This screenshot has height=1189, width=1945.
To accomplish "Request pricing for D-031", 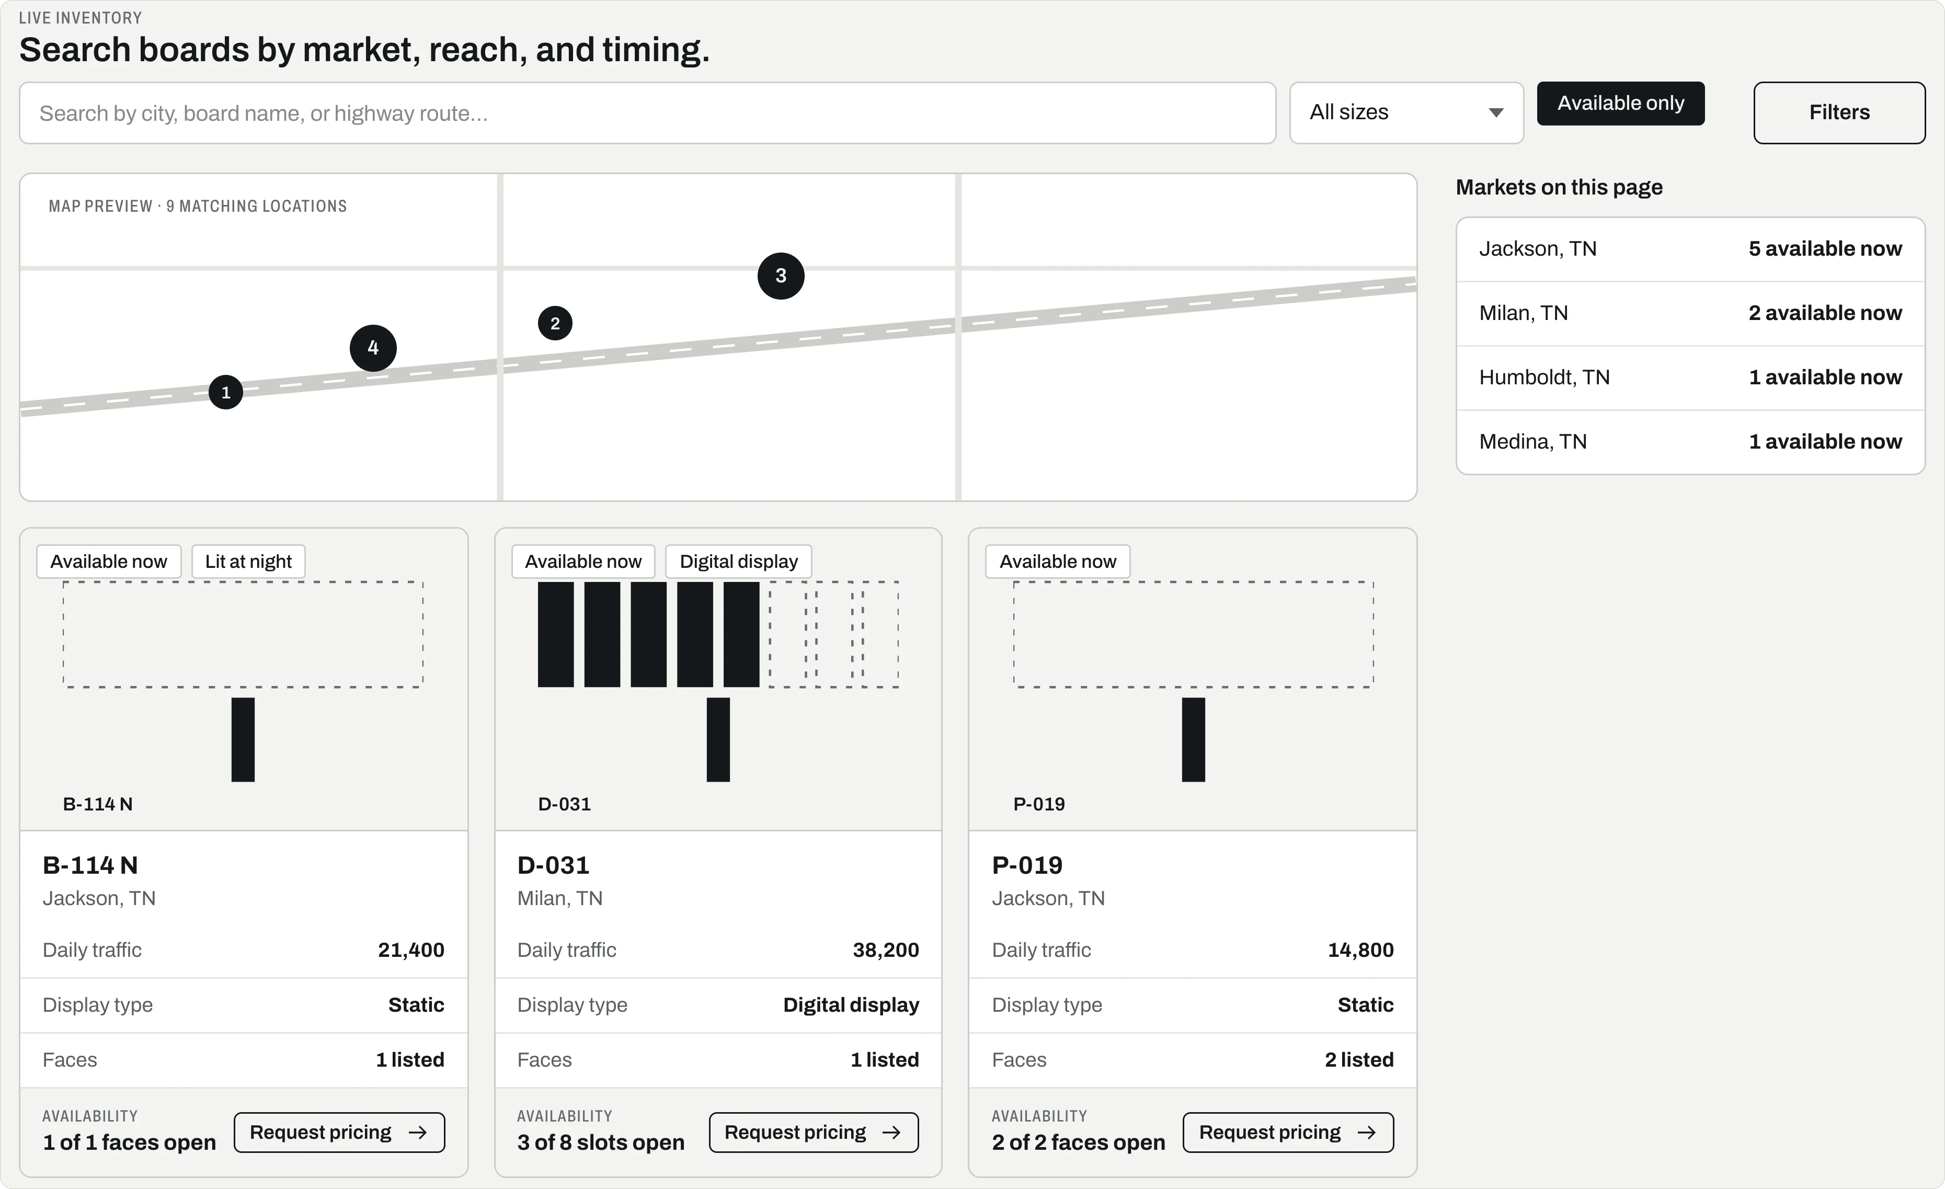I will 814,1132.
